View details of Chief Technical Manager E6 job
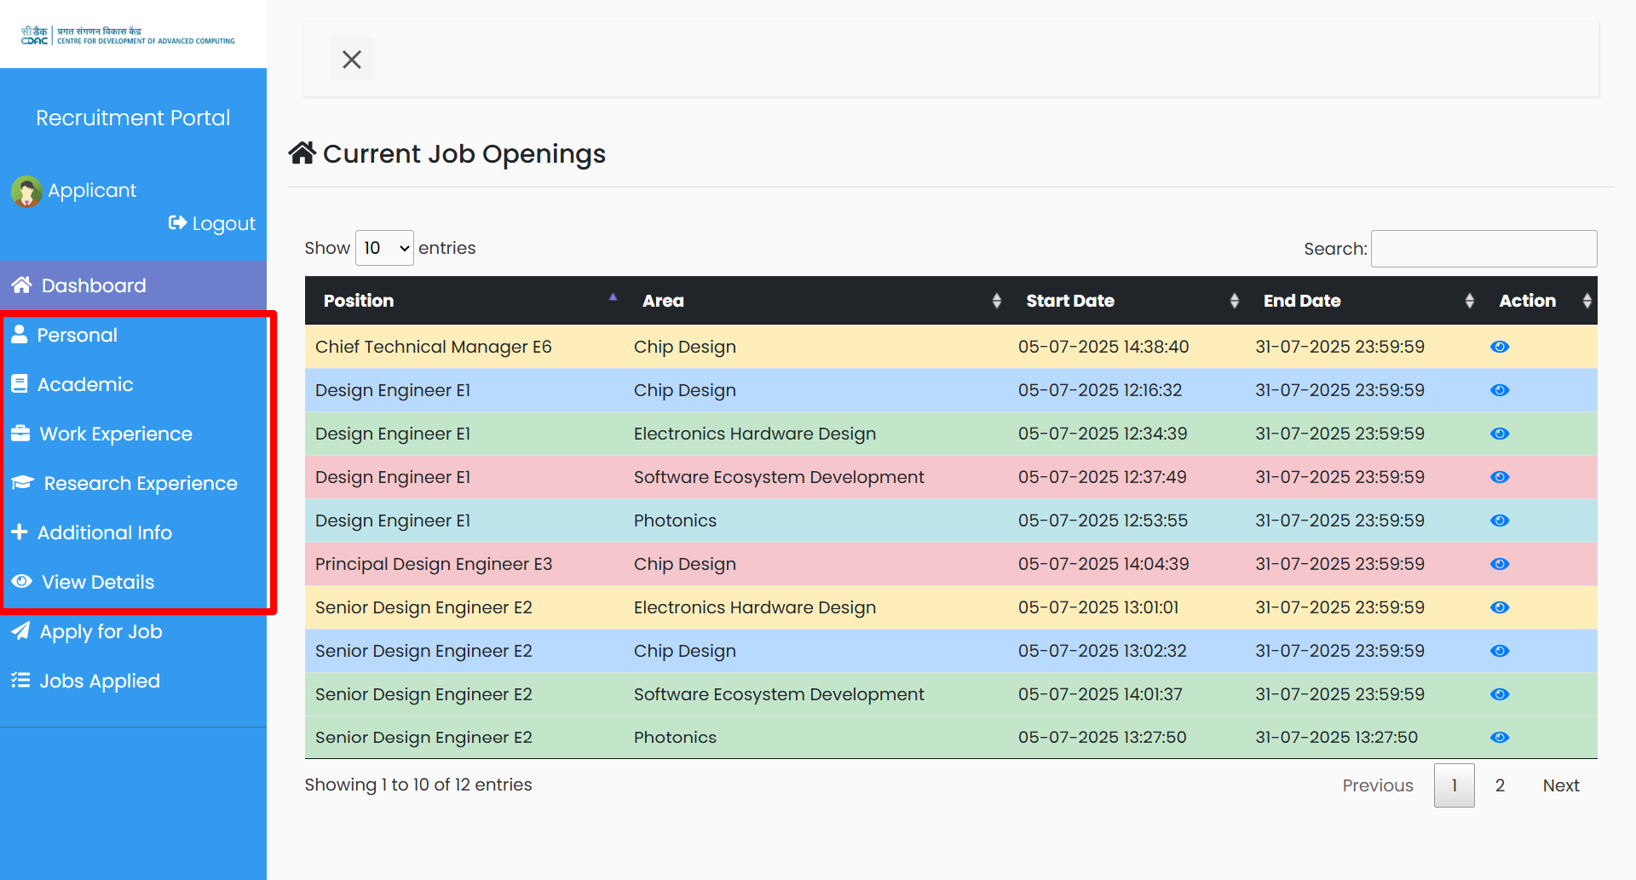1636x880 pixels. point(1500,347)
